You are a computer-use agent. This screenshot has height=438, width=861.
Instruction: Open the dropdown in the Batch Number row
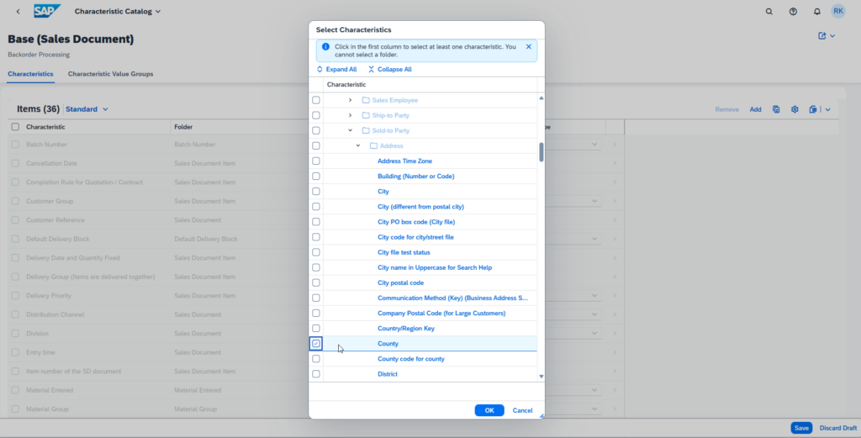point(594,145)
